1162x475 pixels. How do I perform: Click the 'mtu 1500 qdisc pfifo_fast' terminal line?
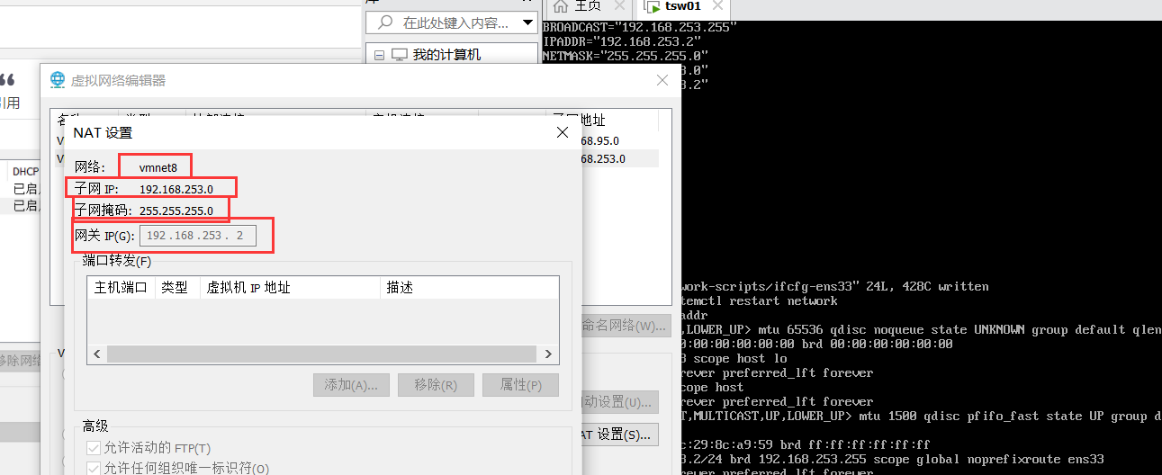[922, 416]
